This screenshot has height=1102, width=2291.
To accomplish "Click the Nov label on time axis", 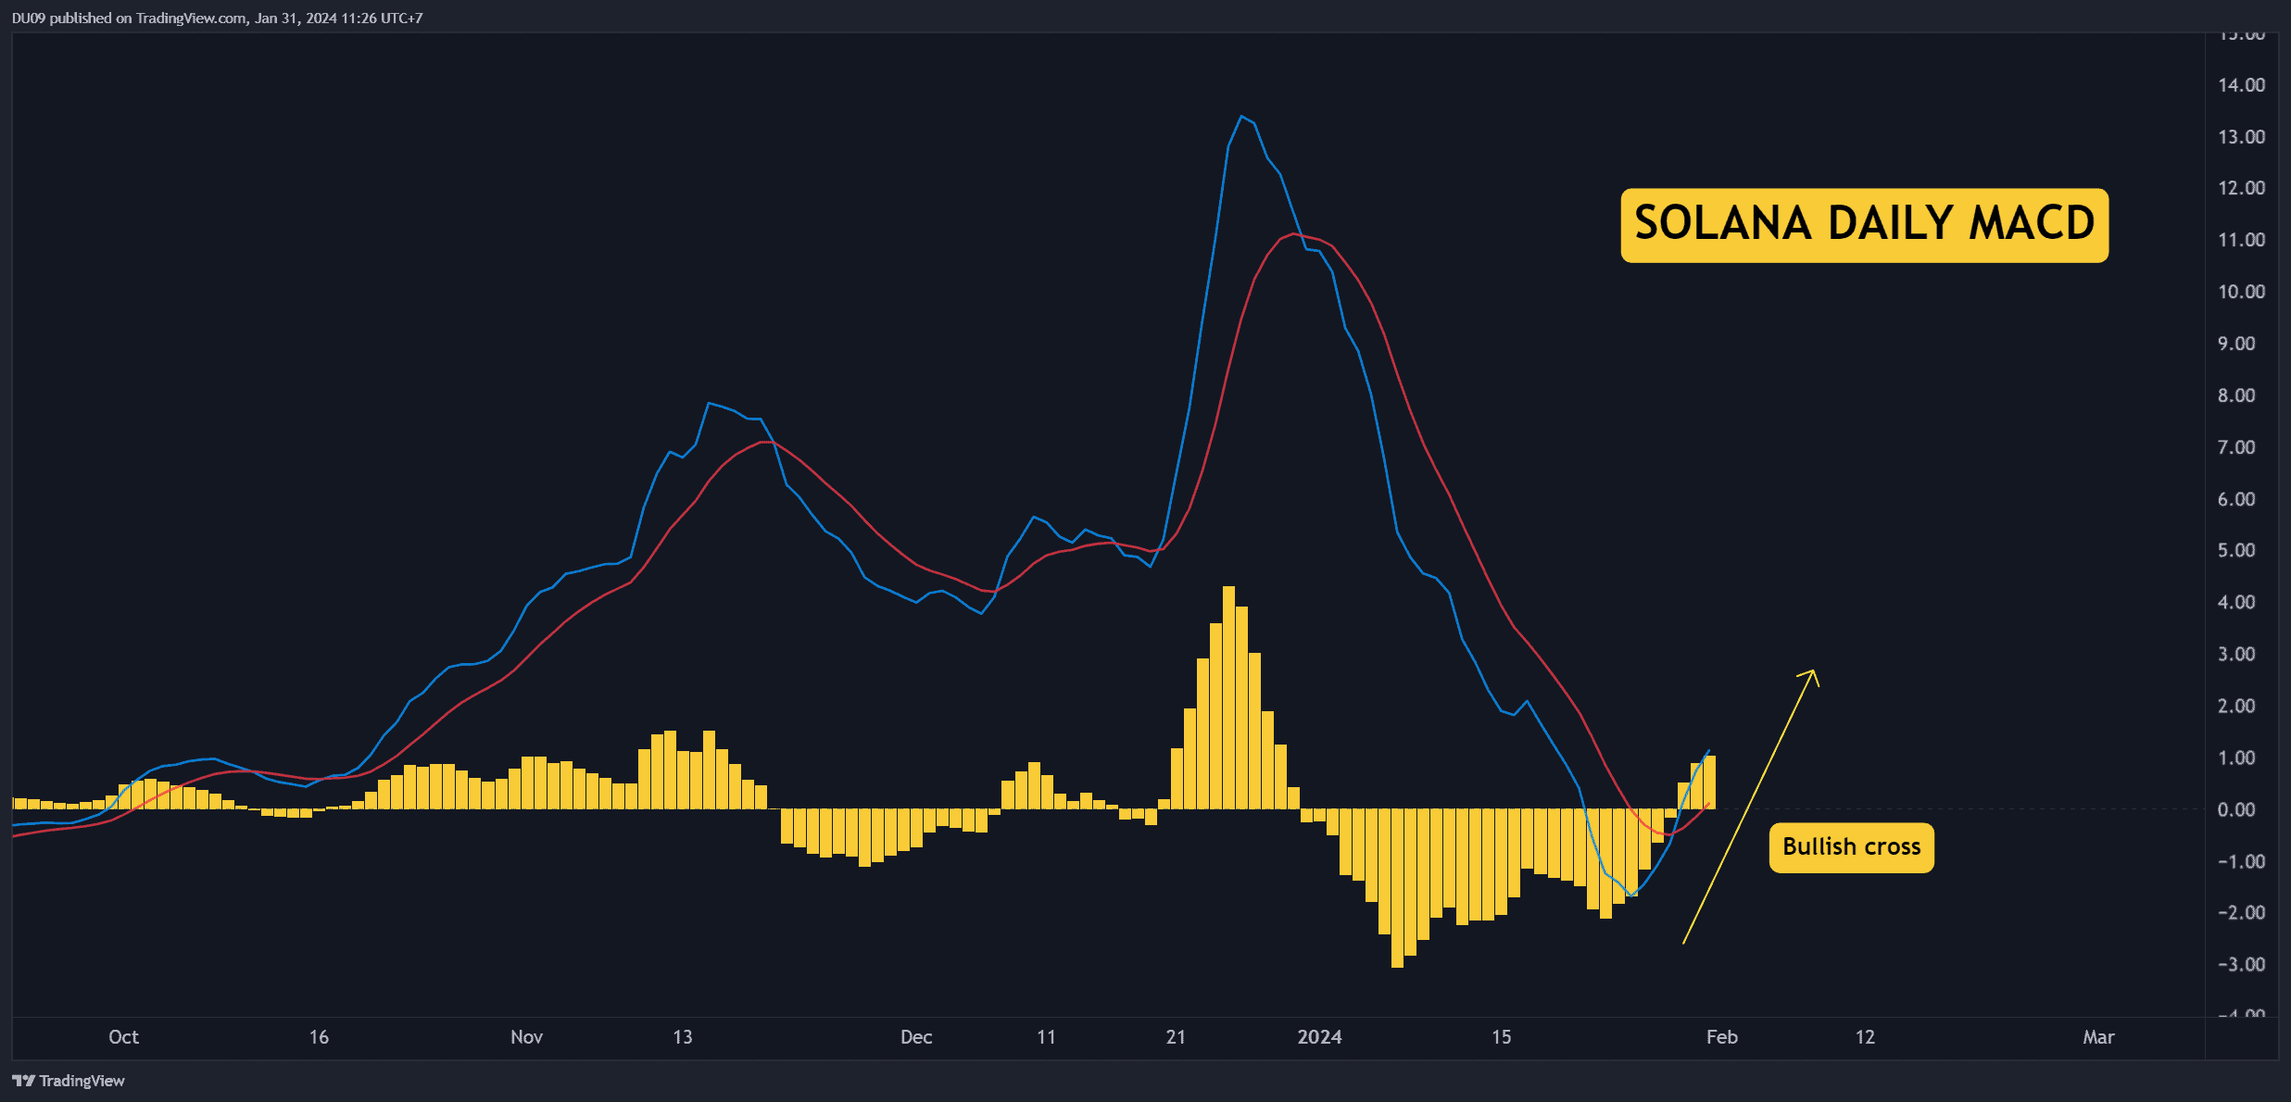I will [526, 1037].
